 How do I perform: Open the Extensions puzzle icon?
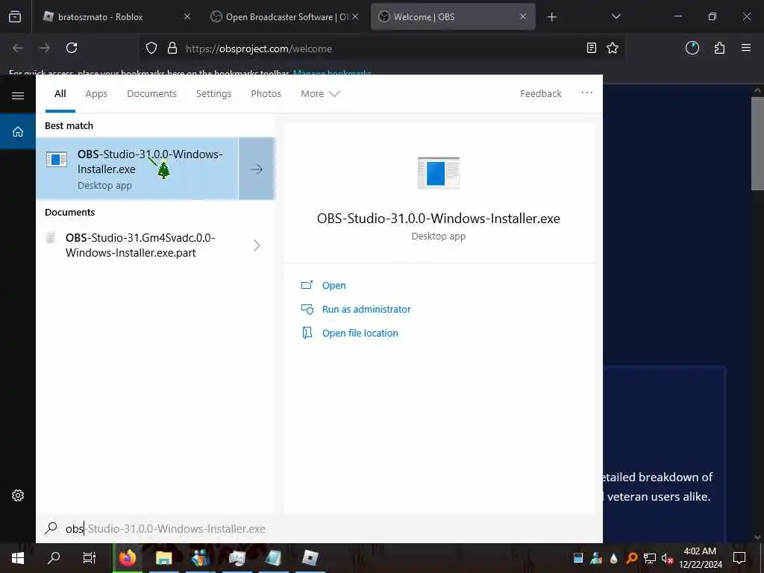point(719,48)
